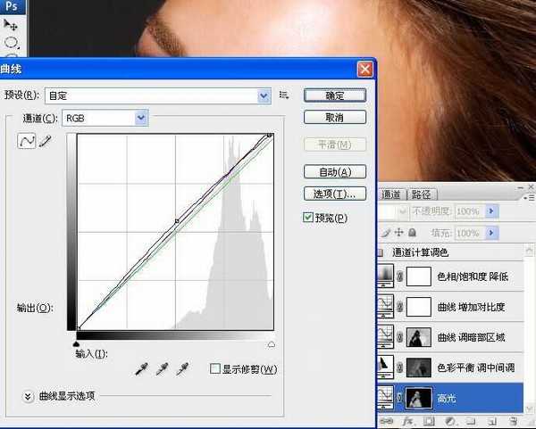Open the preset options menu icon
The height and width of the screenshot is (429, 536).
tap(284, 95)
